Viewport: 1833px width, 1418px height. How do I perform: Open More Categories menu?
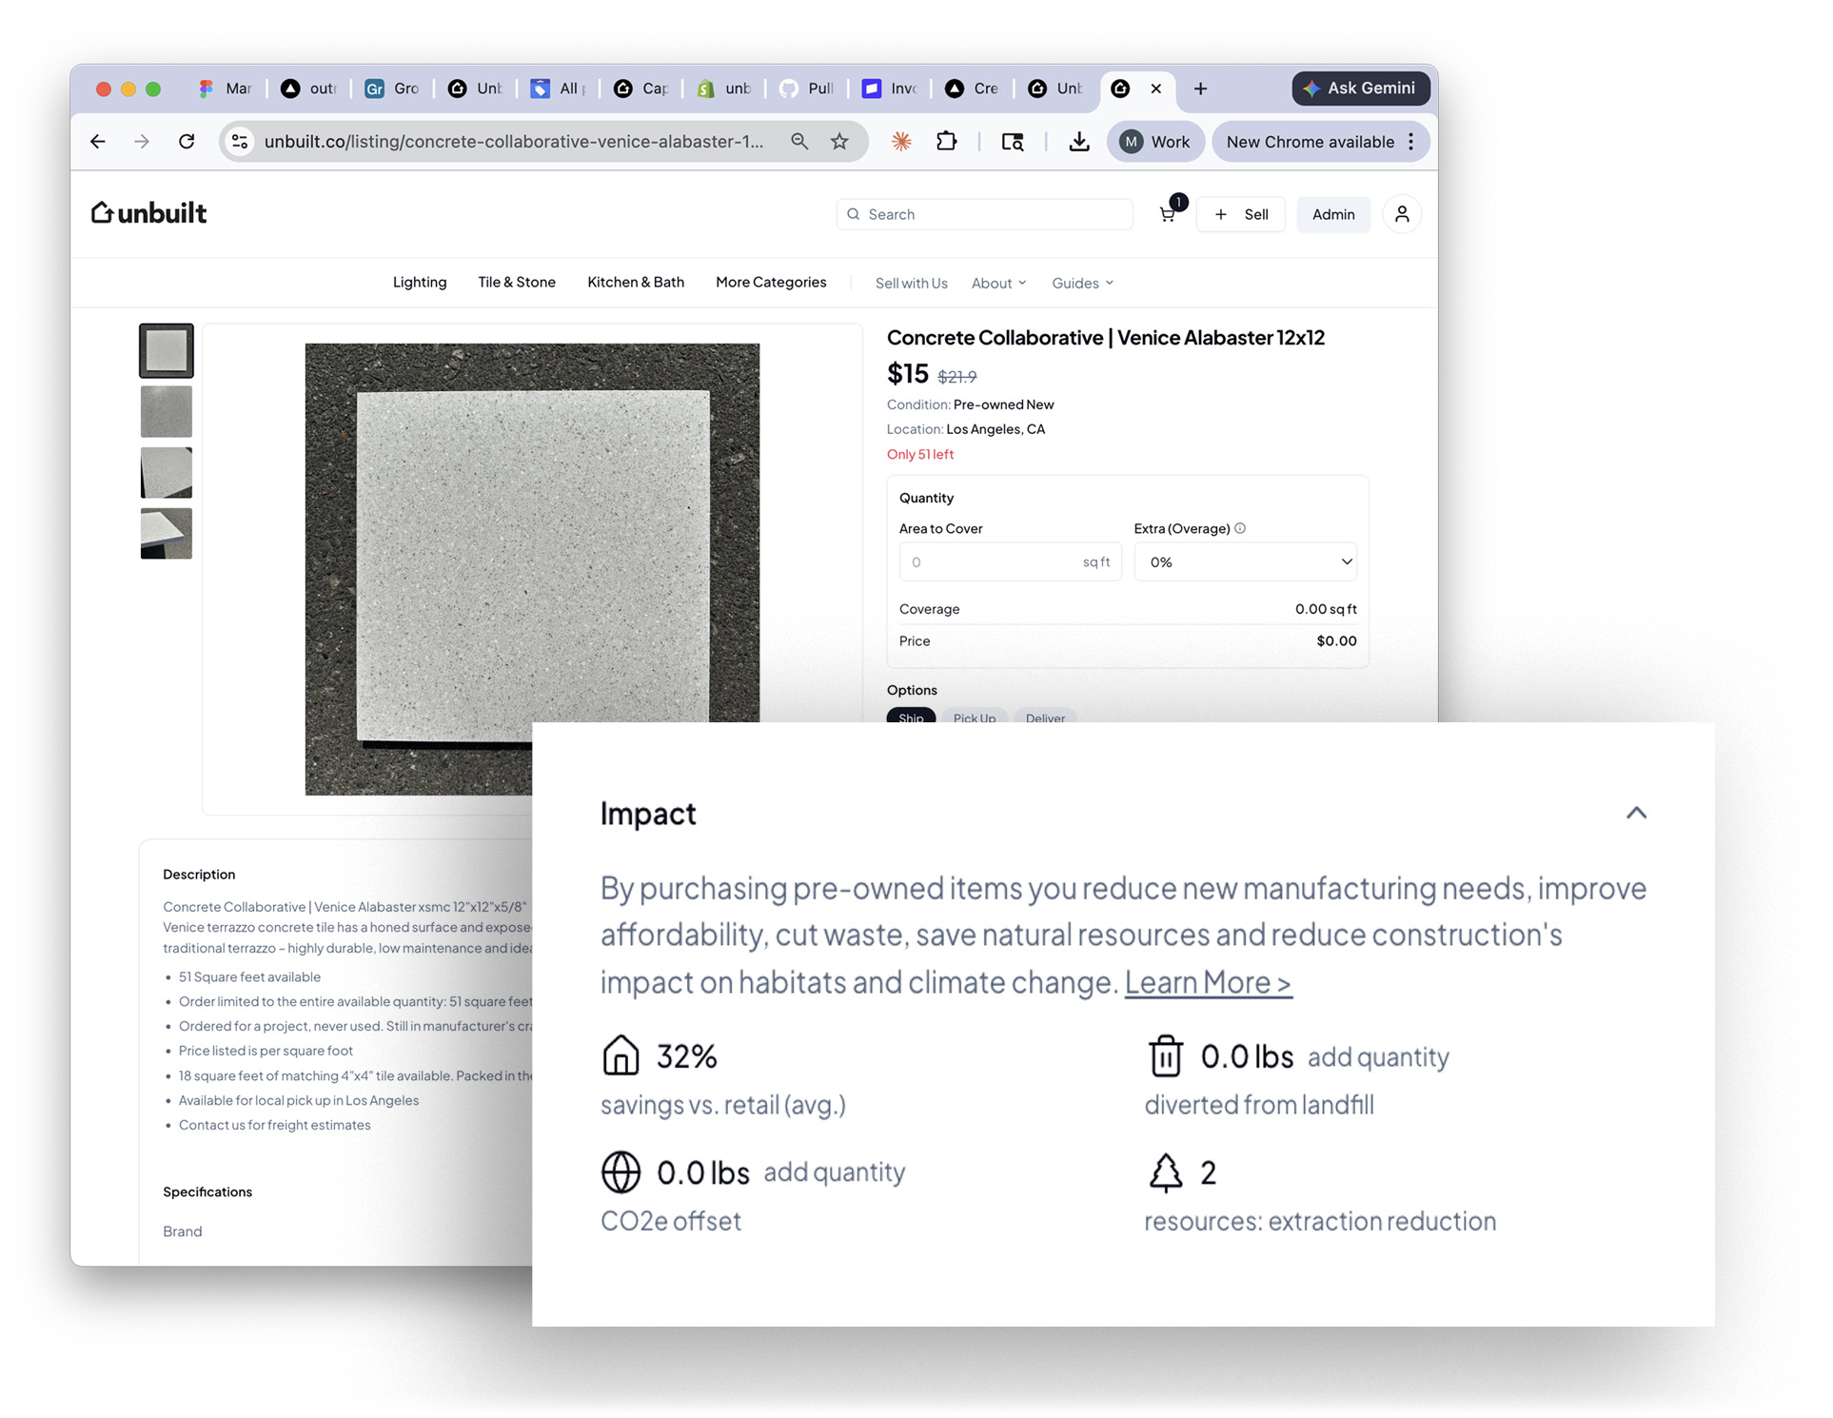pos(771,283)
